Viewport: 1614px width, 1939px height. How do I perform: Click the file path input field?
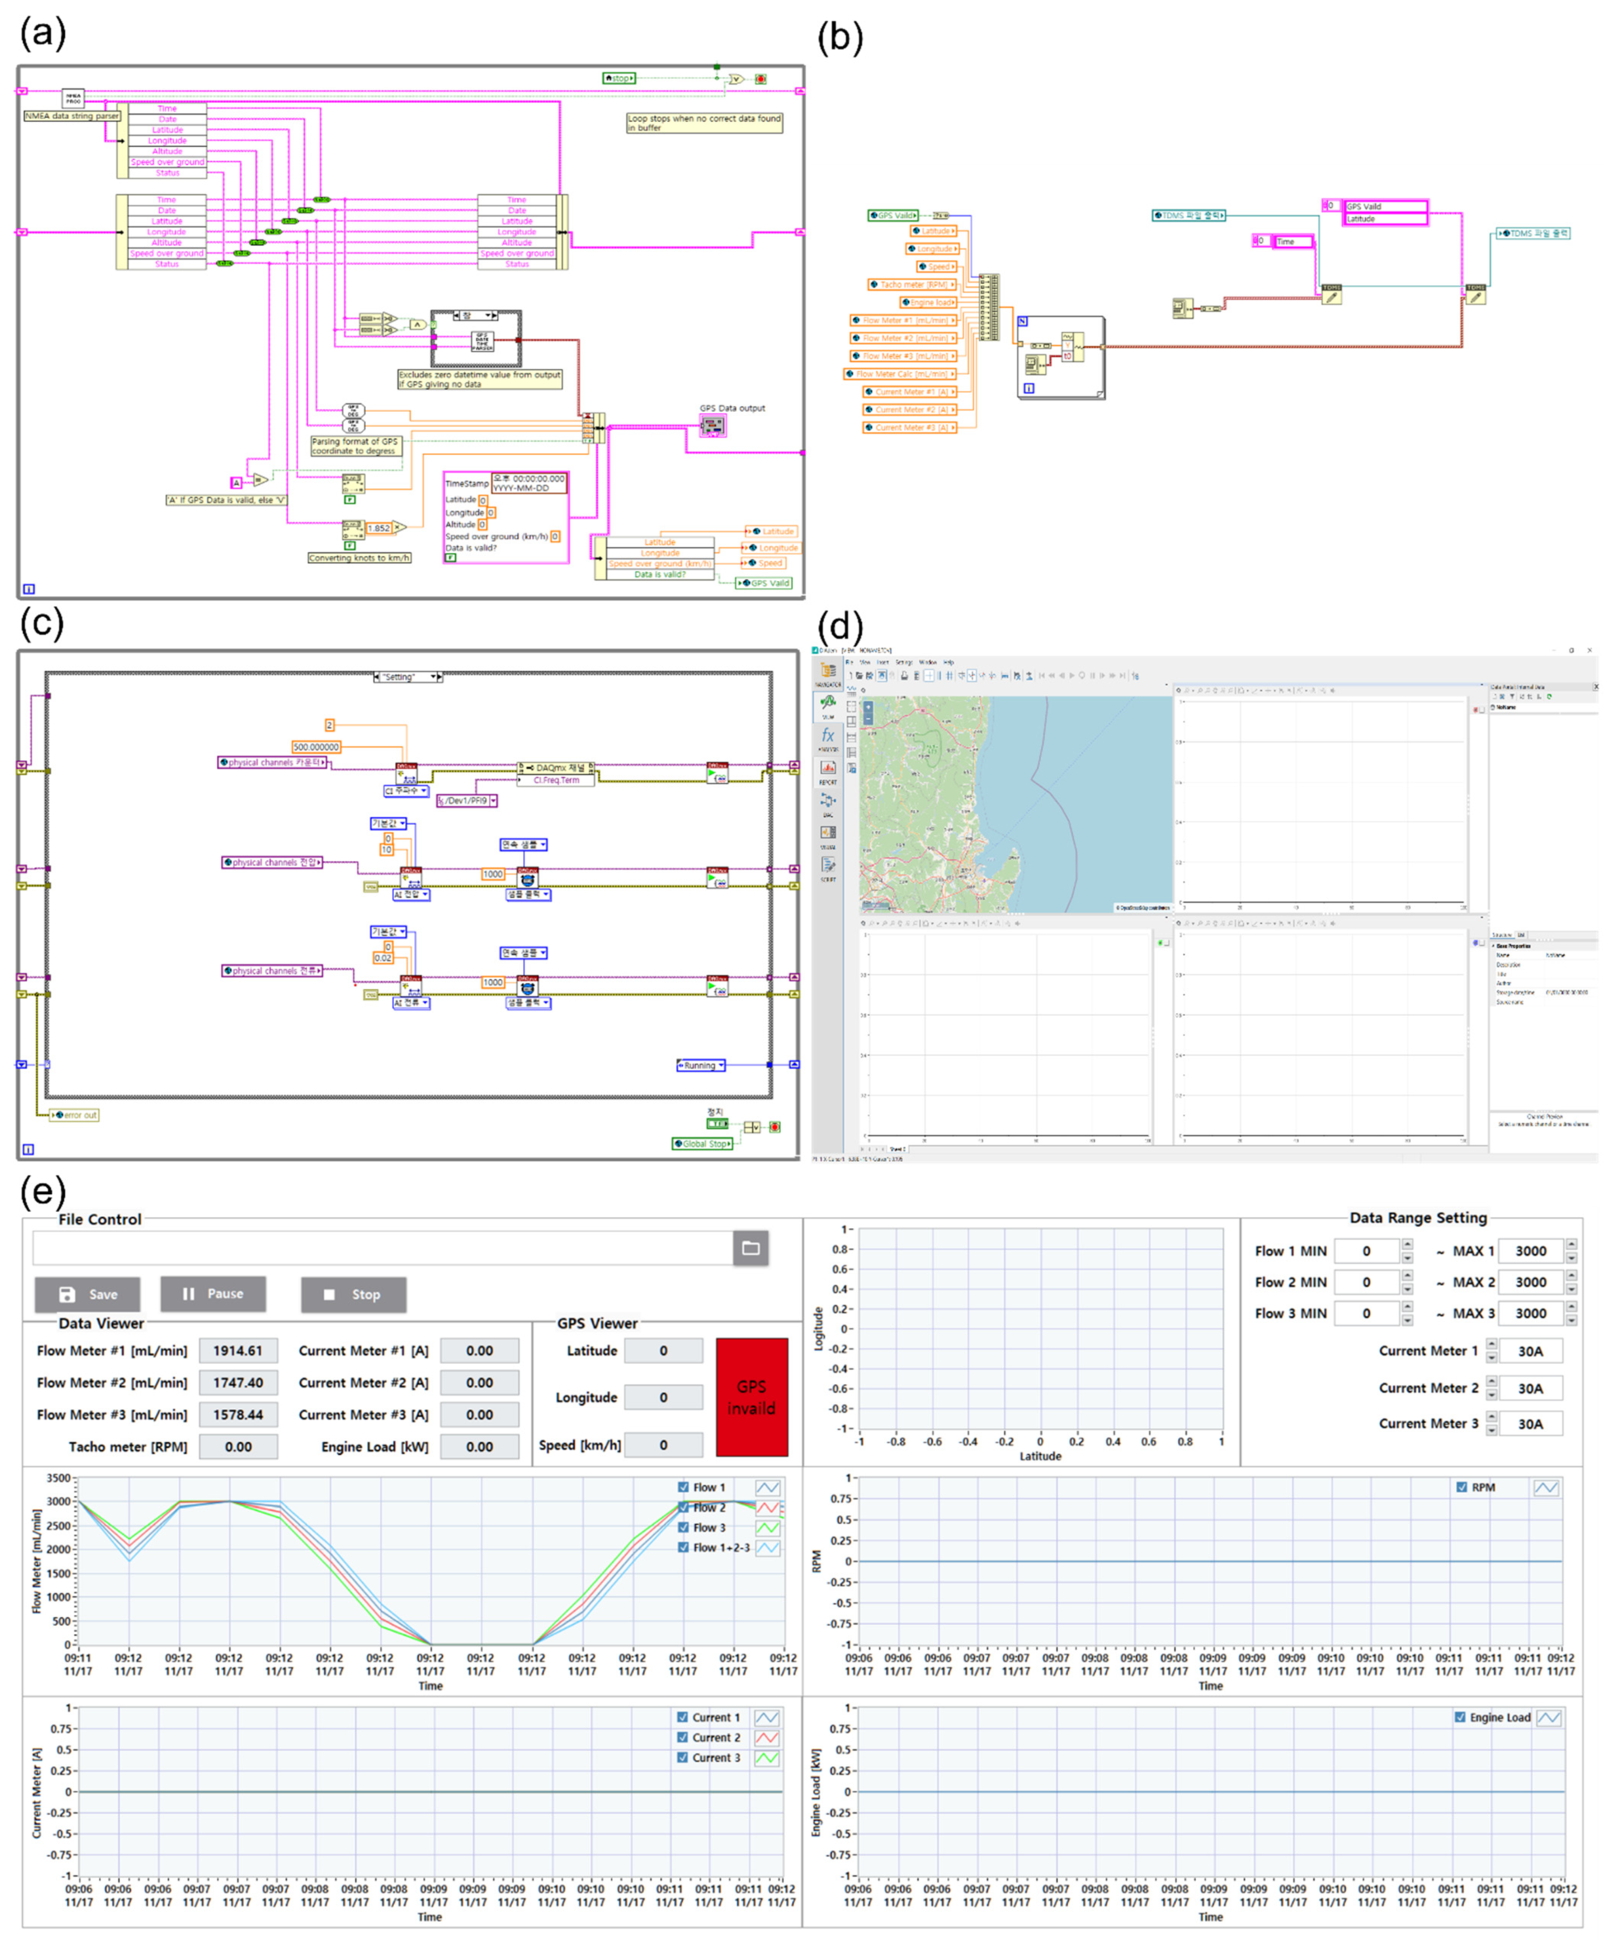[382, 1248]
